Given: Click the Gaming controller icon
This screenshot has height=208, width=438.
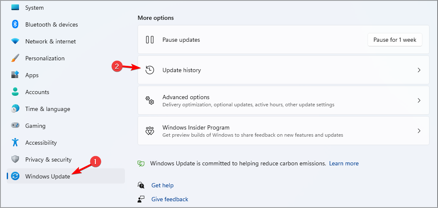Looking at the screenshot, I should pos(15,126).
